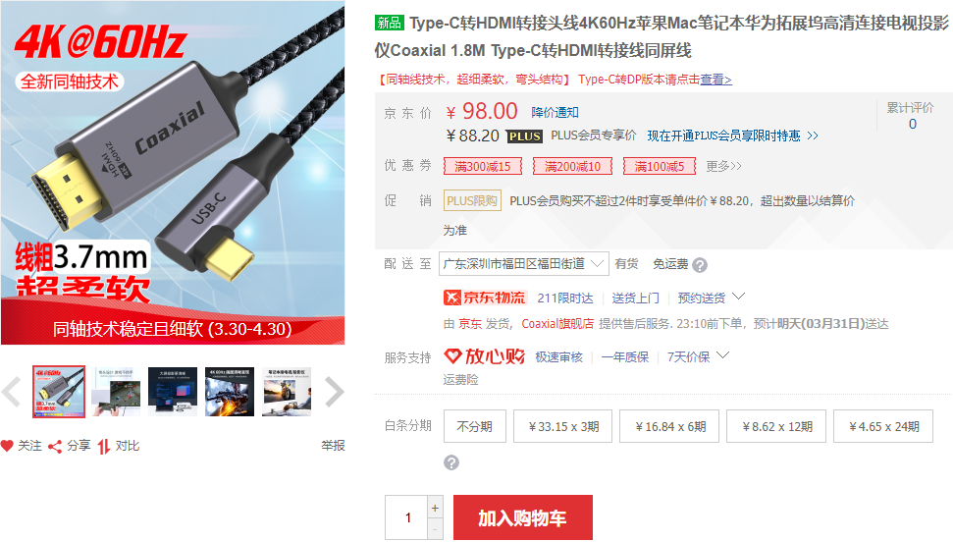Click the heart icon to follow product
953x542 pixels.
point(7,446)
